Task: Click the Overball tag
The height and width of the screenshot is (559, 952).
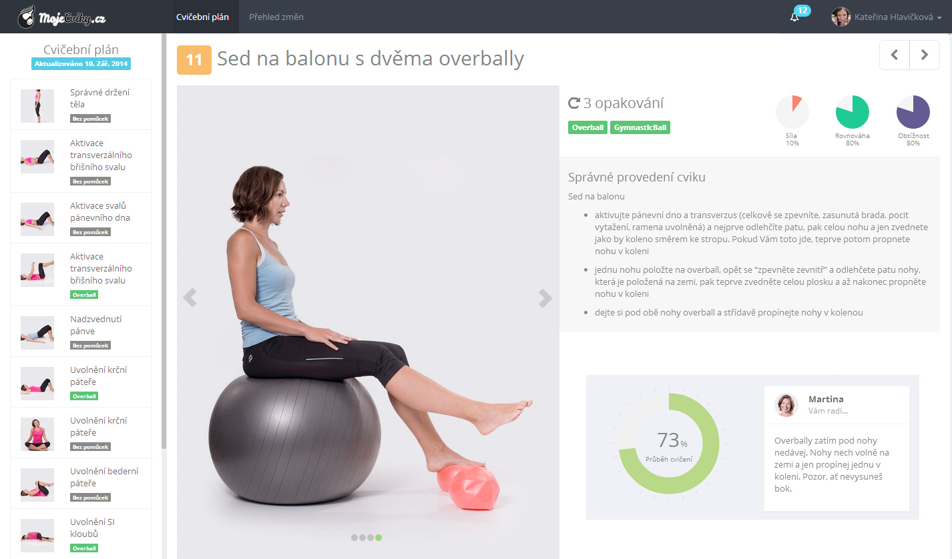Action: [587, 127]
